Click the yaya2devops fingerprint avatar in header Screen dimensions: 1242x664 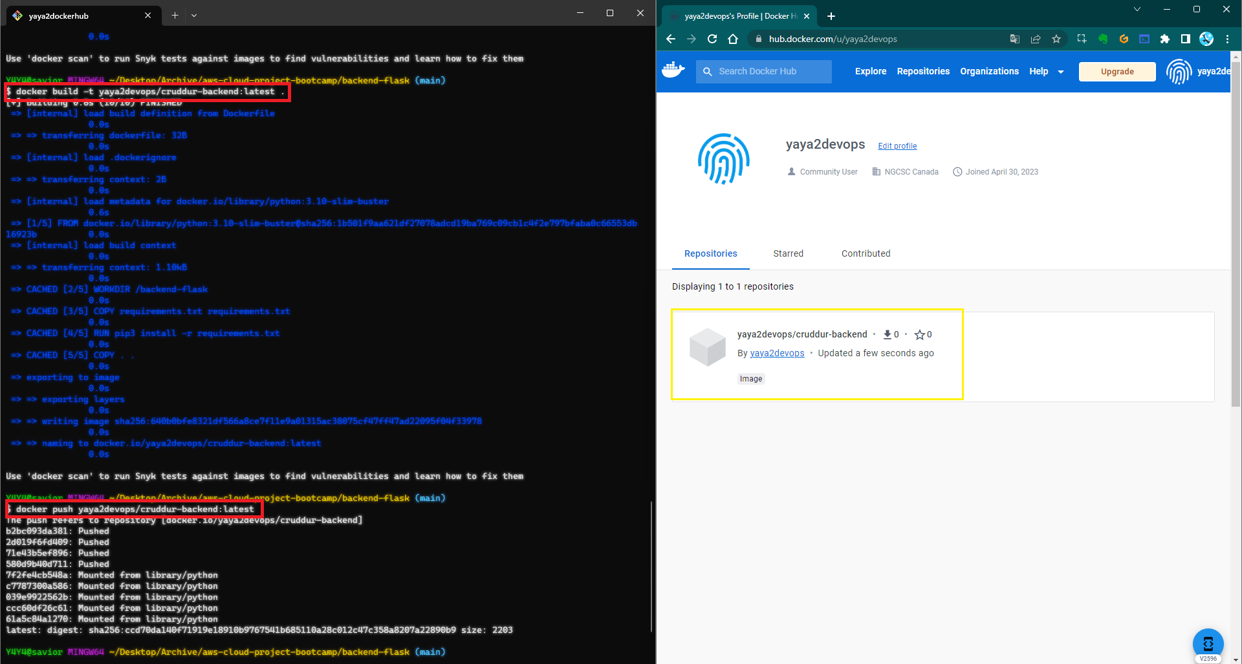tap(1179, 71)
